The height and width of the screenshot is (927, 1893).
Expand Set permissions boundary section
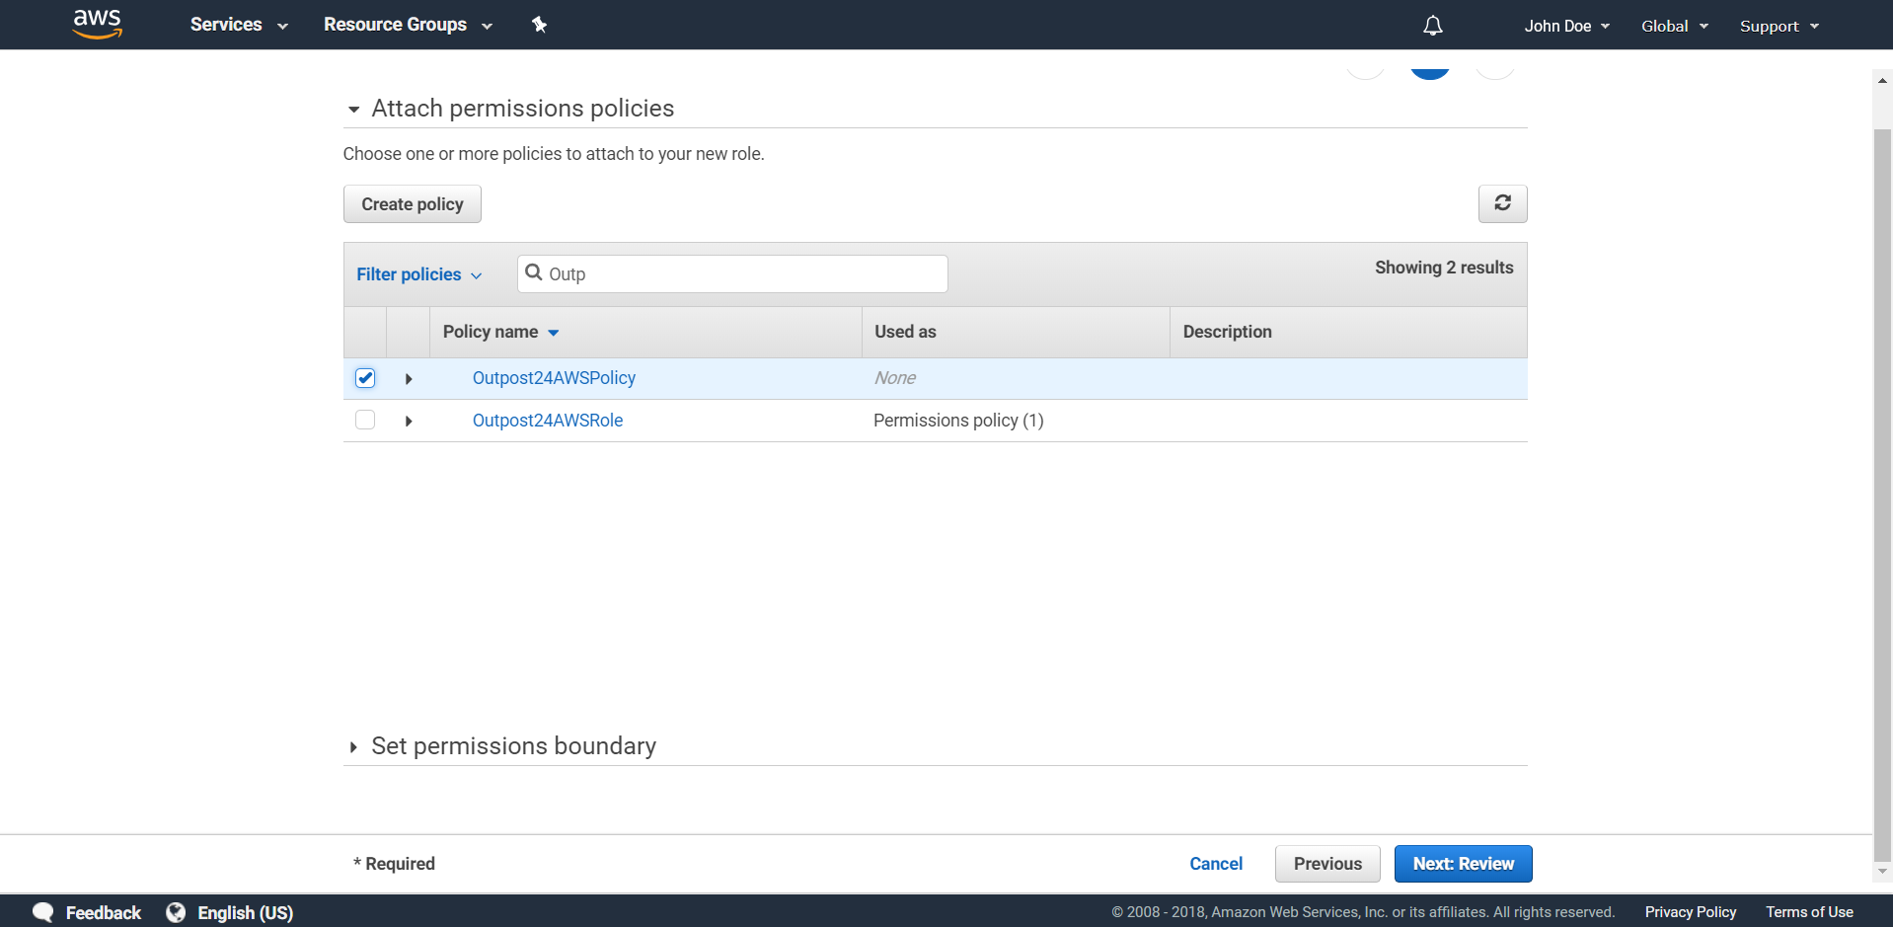353,747
